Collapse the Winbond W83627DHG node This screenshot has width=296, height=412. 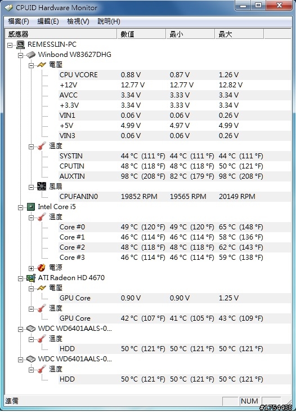tap(20, 55)
